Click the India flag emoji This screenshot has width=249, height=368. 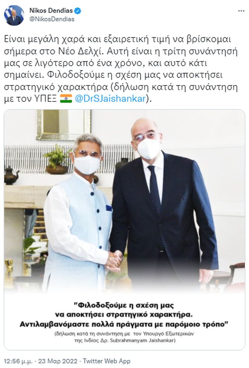(66, 99)
